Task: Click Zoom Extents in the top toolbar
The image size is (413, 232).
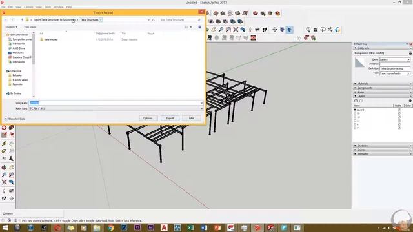Action: coord(236,30)
